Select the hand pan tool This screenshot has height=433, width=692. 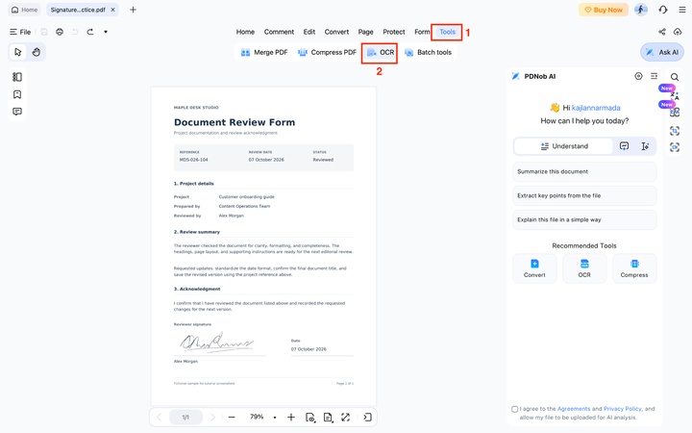[x=37, y=52]
